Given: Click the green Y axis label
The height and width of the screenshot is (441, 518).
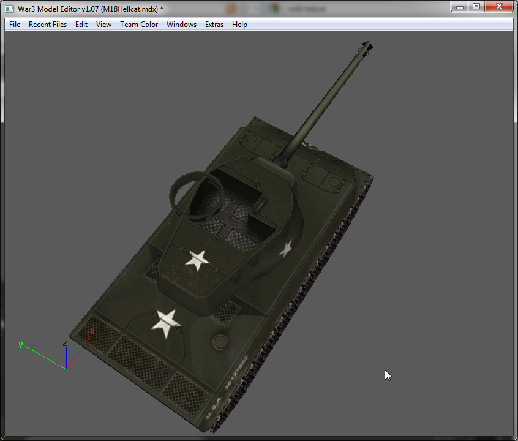Looking at the screenshot, I should 20,345.
